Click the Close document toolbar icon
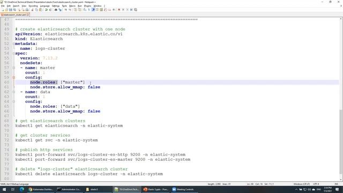Image resolution: width=343 pixels, height=193 pixels. [x=19, y=10]
